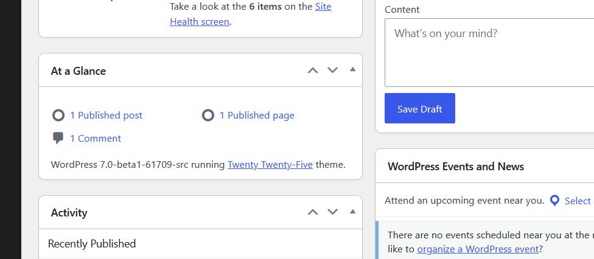View the 1 Comment link
This screenshot has width=594, height=259.
[x=96, y=139]
